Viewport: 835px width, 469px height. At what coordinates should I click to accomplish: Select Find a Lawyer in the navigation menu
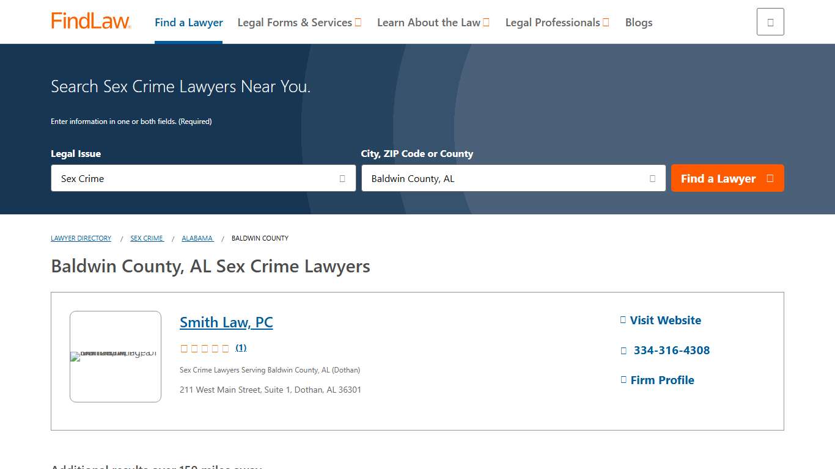[x=188, y=22]
